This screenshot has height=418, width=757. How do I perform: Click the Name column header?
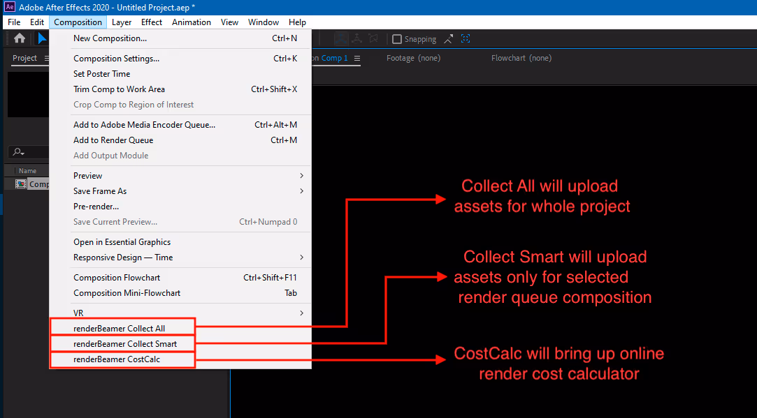click(27, 171)
